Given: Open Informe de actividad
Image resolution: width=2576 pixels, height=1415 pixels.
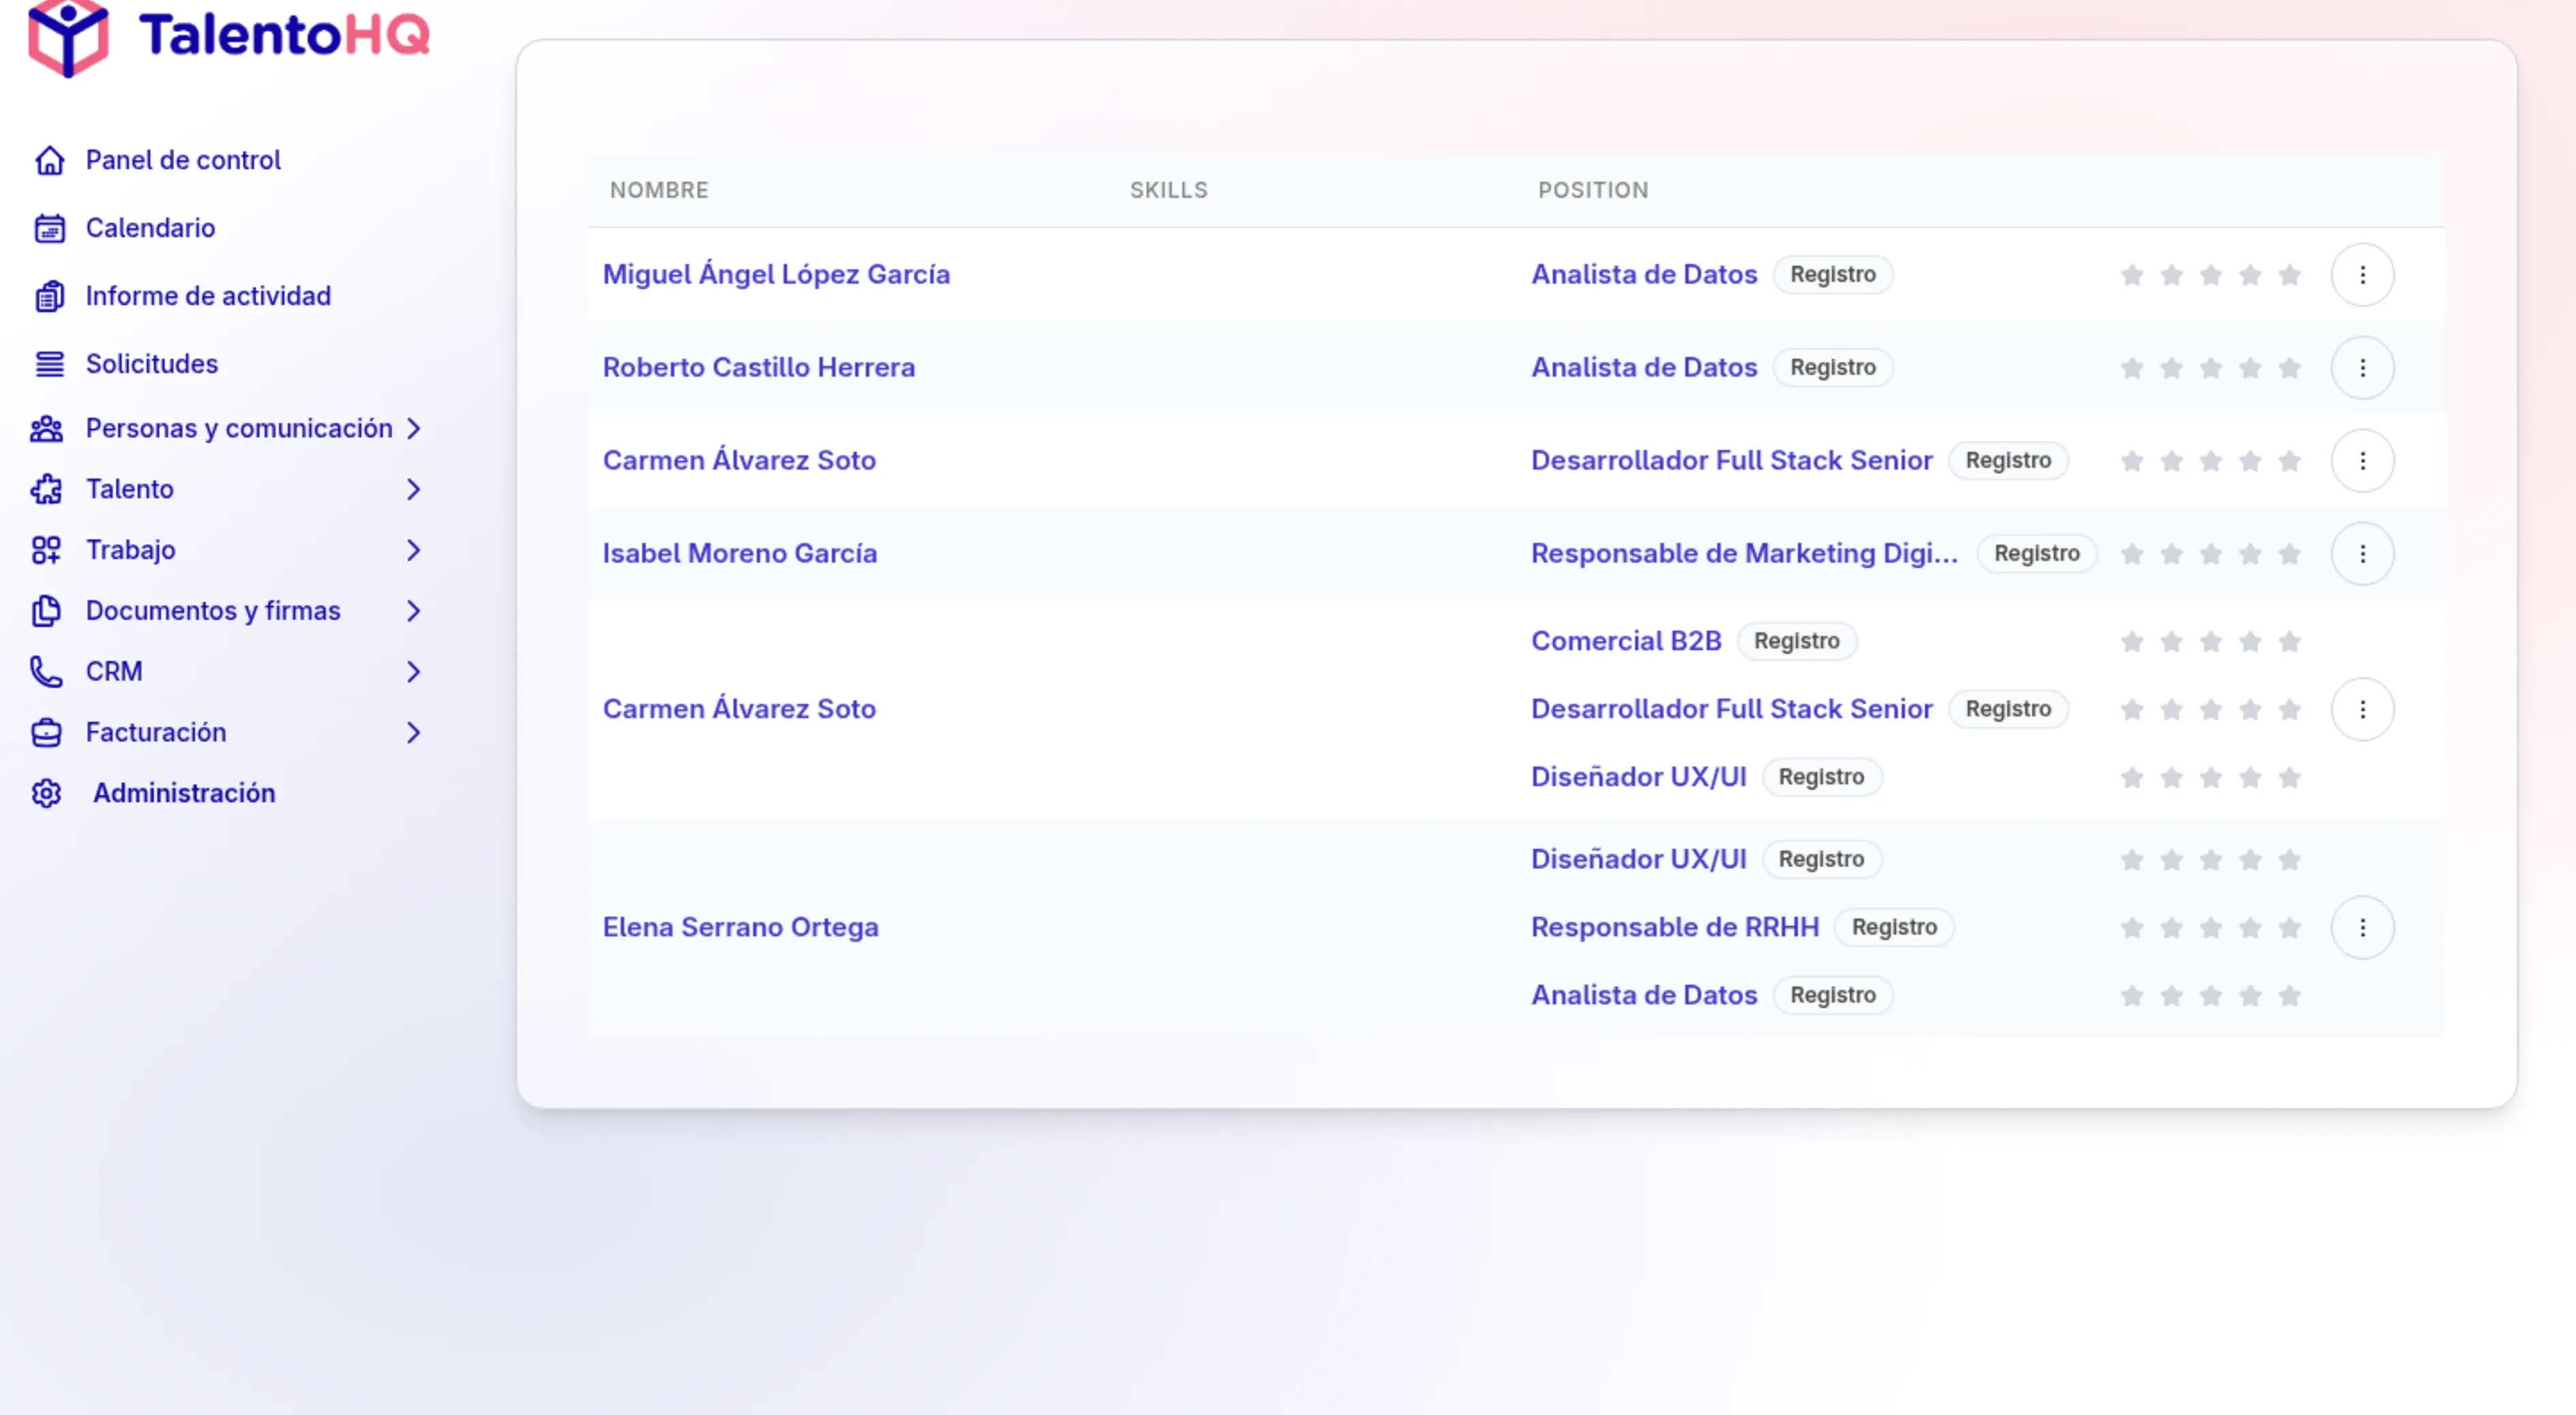Looking at the screenshot, I should (x=208, y=296).
